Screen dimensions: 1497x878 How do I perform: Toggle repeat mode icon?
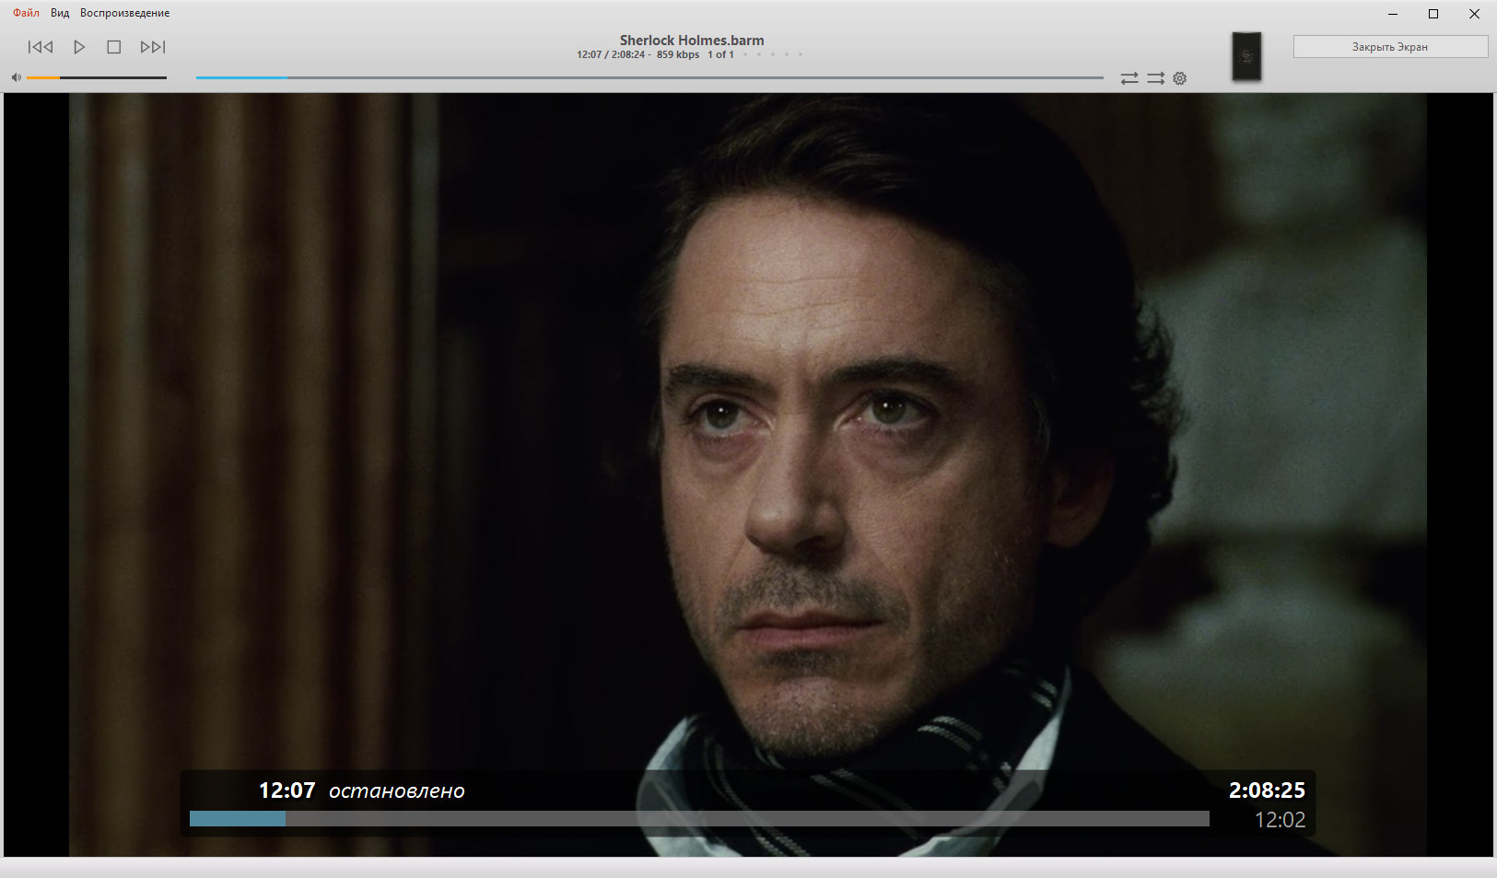pos(1129,78)
